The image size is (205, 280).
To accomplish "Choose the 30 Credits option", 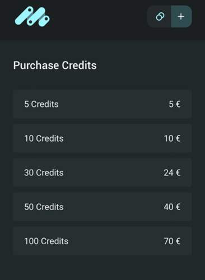I will point(102,172).
